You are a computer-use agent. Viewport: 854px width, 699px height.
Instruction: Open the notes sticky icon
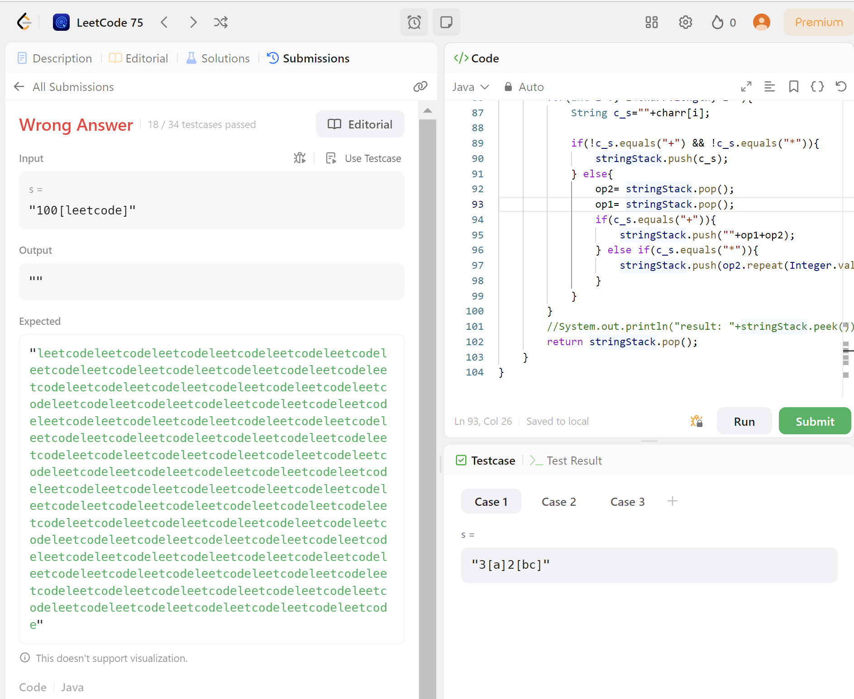446,22
